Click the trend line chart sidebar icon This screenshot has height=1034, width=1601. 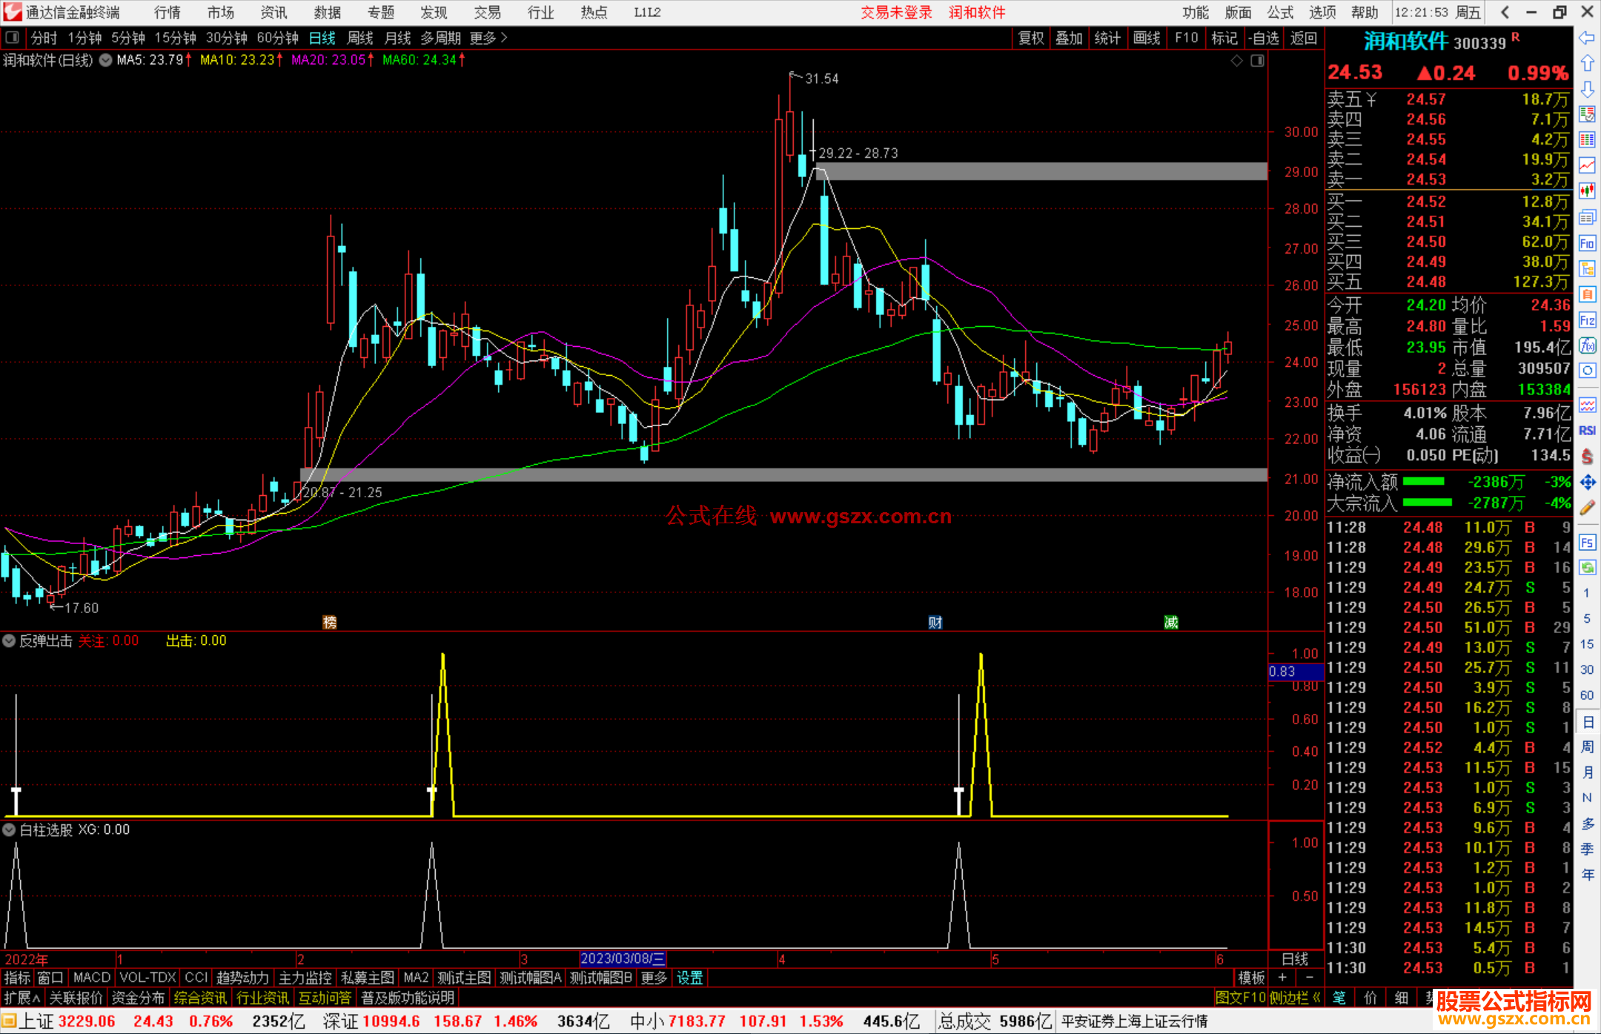click(1586, 165)
